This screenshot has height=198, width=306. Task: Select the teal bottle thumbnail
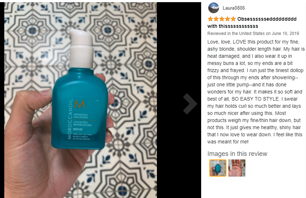[x=218, y=168]
